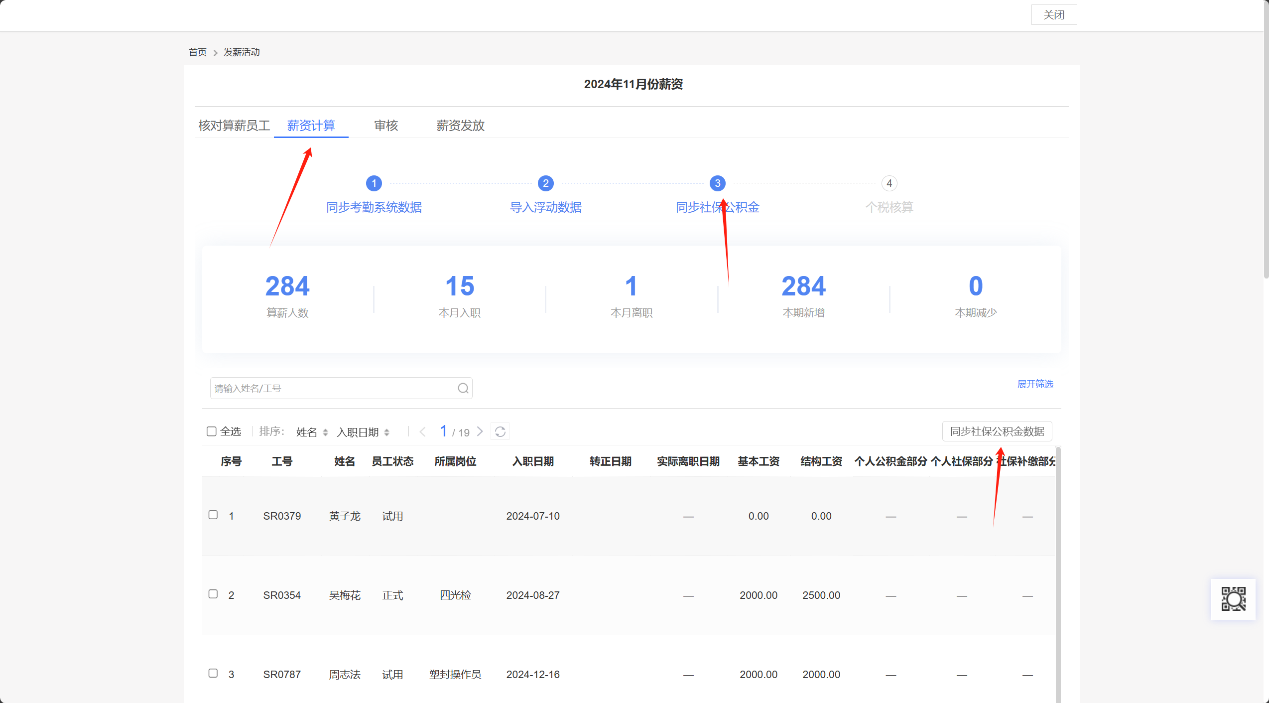
Task: Check the 全选 select-all checkbox
Action: point(212,431)
